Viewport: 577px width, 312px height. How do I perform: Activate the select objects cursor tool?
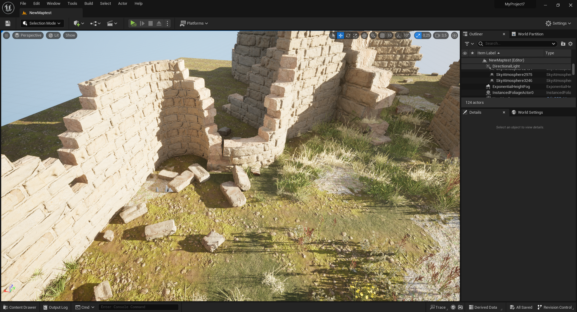coord(333,35)
